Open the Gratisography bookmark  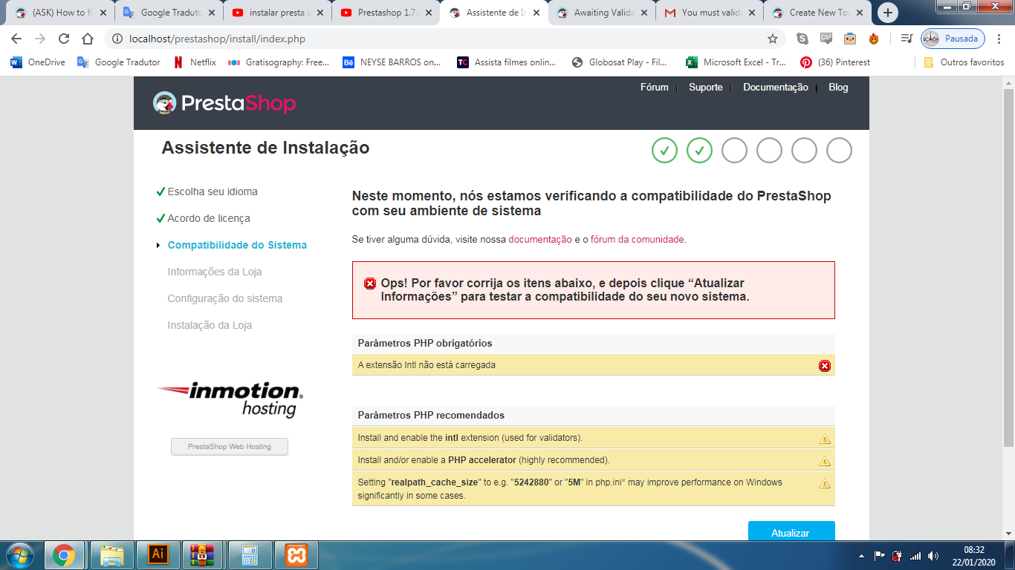coord(279,62)
